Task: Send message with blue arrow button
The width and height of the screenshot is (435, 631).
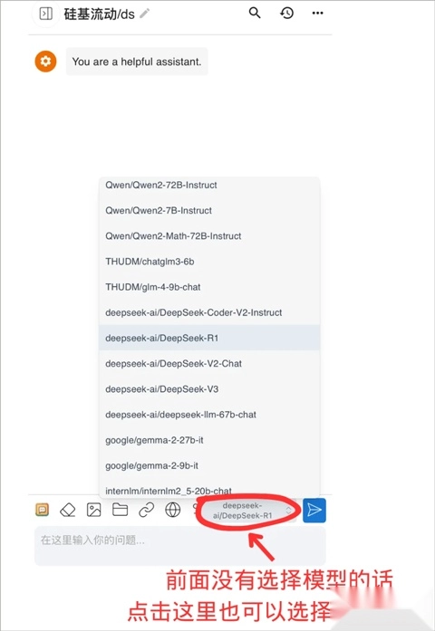Action: point(314,511)
